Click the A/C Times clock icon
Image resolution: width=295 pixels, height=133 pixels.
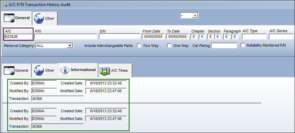[x=105, y=71]
